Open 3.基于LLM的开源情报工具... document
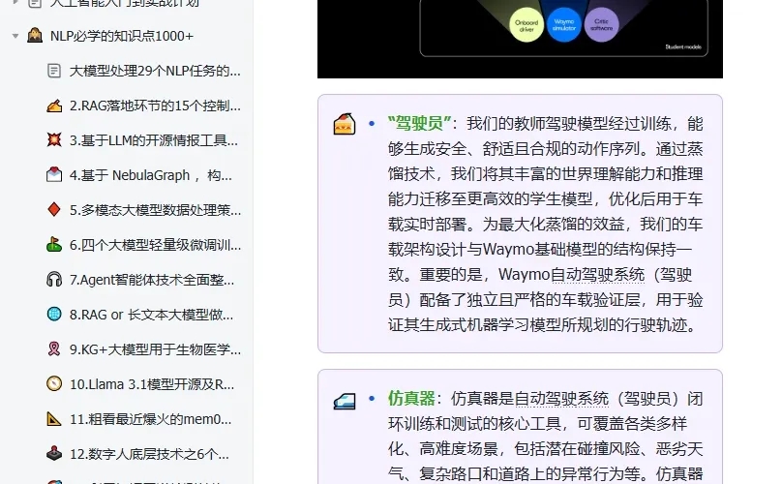782x484 pixels. [154, 140]
